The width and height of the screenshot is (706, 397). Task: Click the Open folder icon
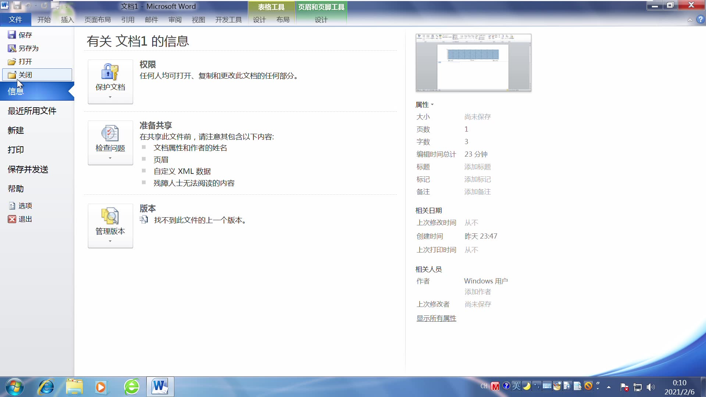[12, 61]
